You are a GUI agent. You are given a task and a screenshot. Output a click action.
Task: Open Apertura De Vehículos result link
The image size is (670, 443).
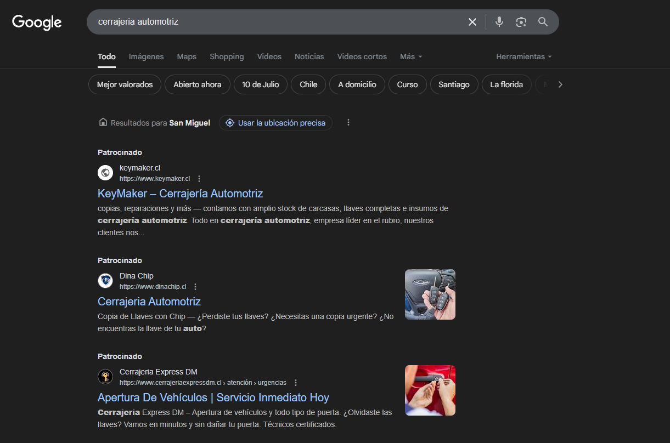213,397
